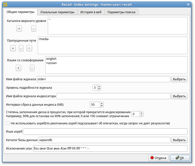Increase the log verbosity level value
Viewport: 195px width, 166px height.
coord(99,86)
